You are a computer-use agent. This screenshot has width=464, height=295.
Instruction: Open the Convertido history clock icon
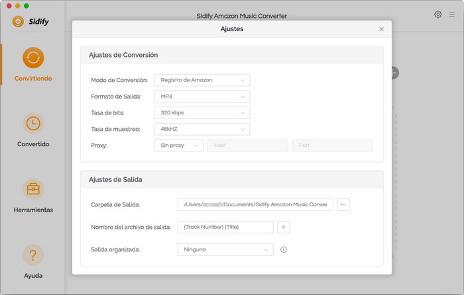pos(33,124)
